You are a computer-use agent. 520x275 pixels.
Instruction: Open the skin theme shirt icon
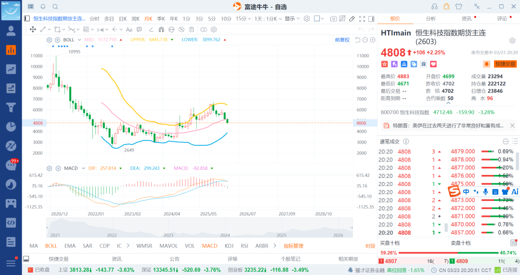[x=459, y=6]
